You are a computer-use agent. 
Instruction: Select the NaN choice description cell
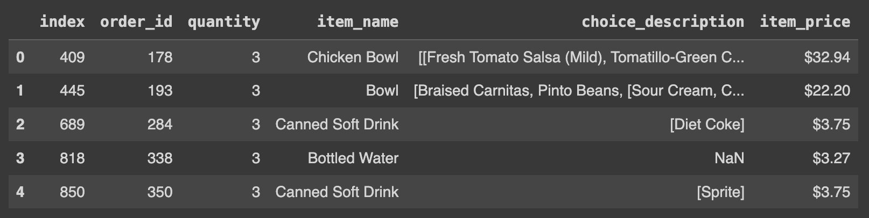729,158
